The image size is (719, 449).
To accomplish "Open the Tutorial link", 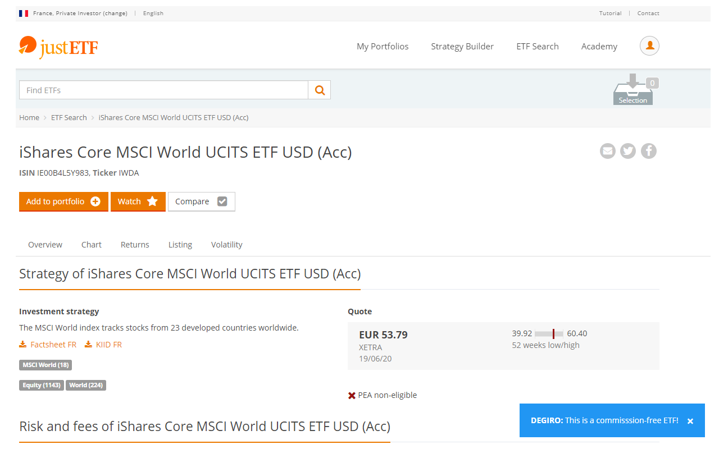I will (611, 13).
